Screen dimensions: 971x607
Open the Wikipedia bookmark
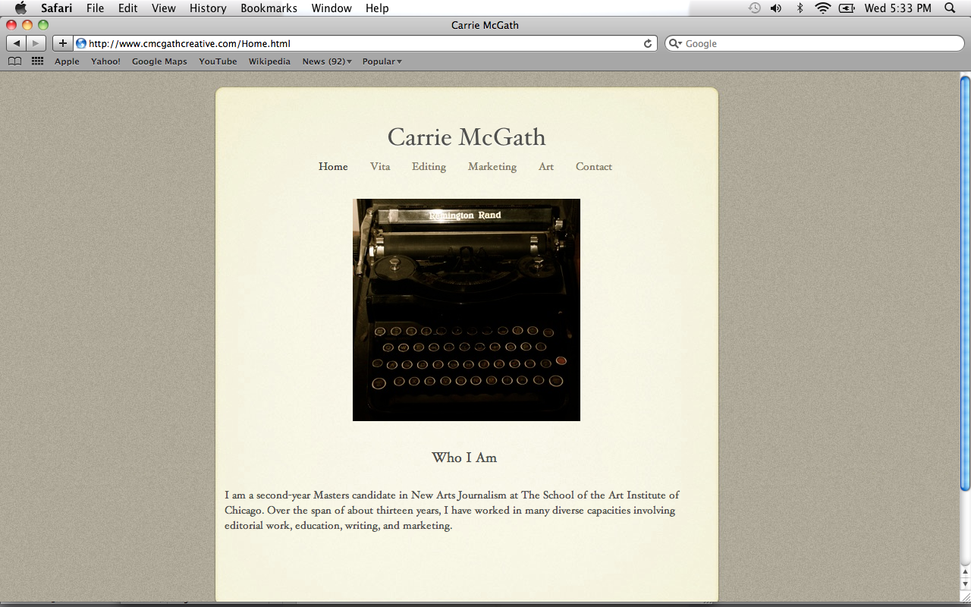[x=269, y=61]
